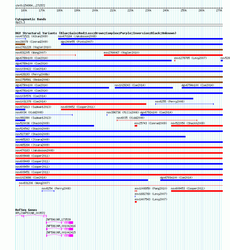The image size is (230, 250).
Task: Select dgv6794n100 (Coe2014) label
Action: [198, 85]
